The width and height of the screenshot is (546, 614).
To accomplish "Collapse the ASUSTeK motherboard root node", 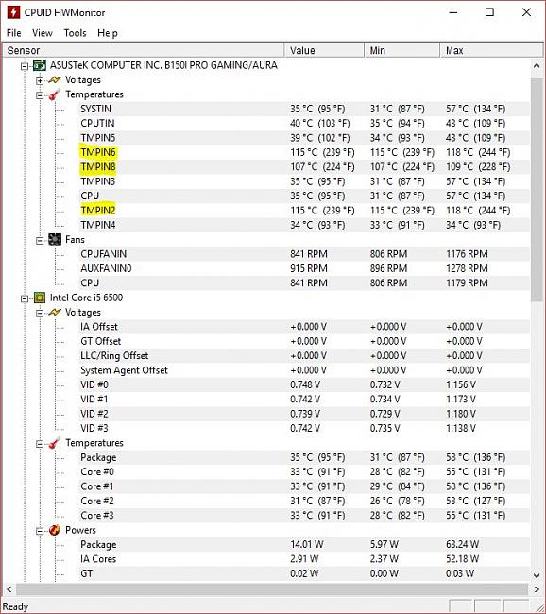I will (25, 66).
